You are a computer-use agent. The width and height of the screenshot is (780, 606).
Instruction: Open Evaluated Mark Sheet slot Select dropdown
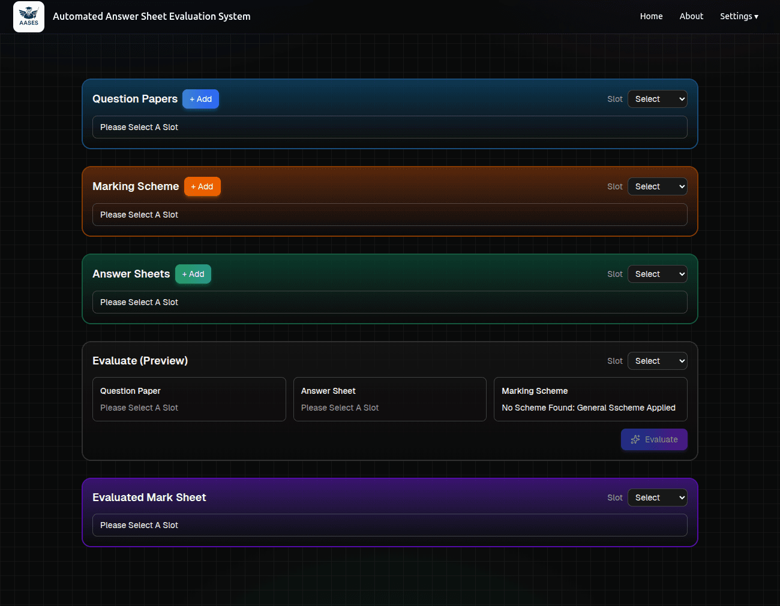point(657,498)
